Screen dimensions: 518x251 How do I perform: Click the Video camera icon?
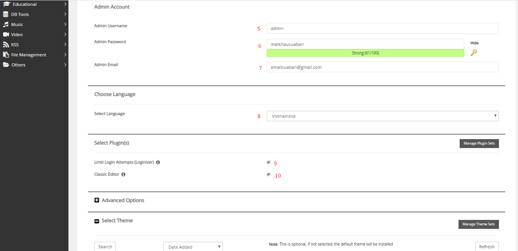pyautogui.click(x=6, y=35)
